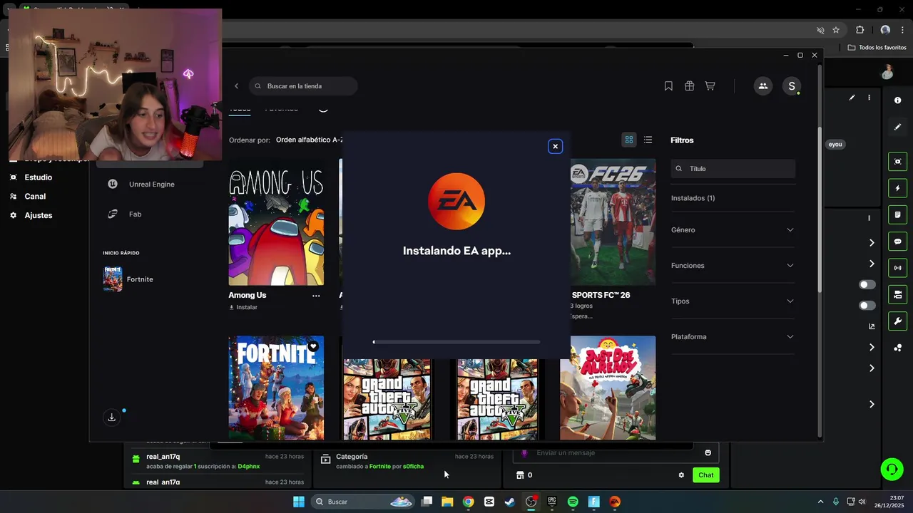Open the three-dot menu beside the pencil
The image size is (913, 513).
tap(869, 98)
